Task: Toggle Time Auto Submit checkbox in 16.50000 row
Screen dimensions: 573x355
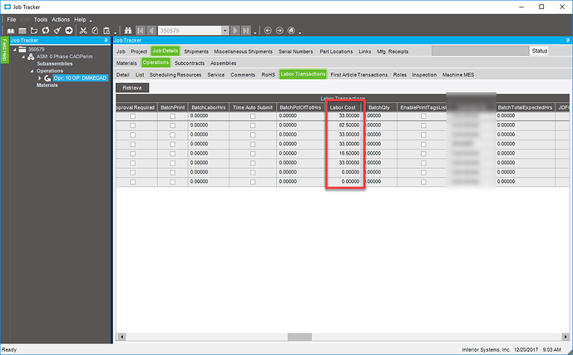Action: 253,154
